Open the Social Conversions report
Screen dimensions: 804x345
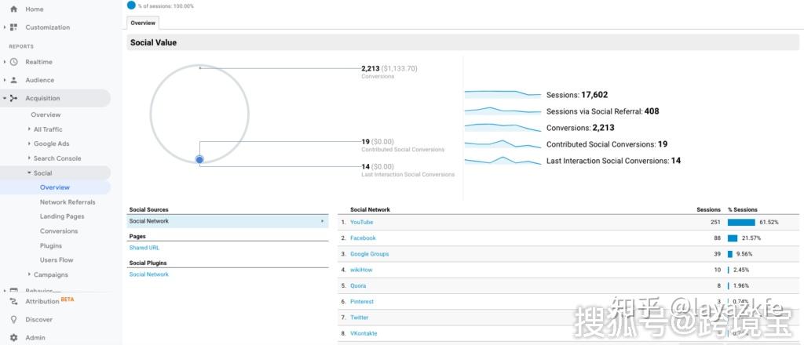pos(59,231)
